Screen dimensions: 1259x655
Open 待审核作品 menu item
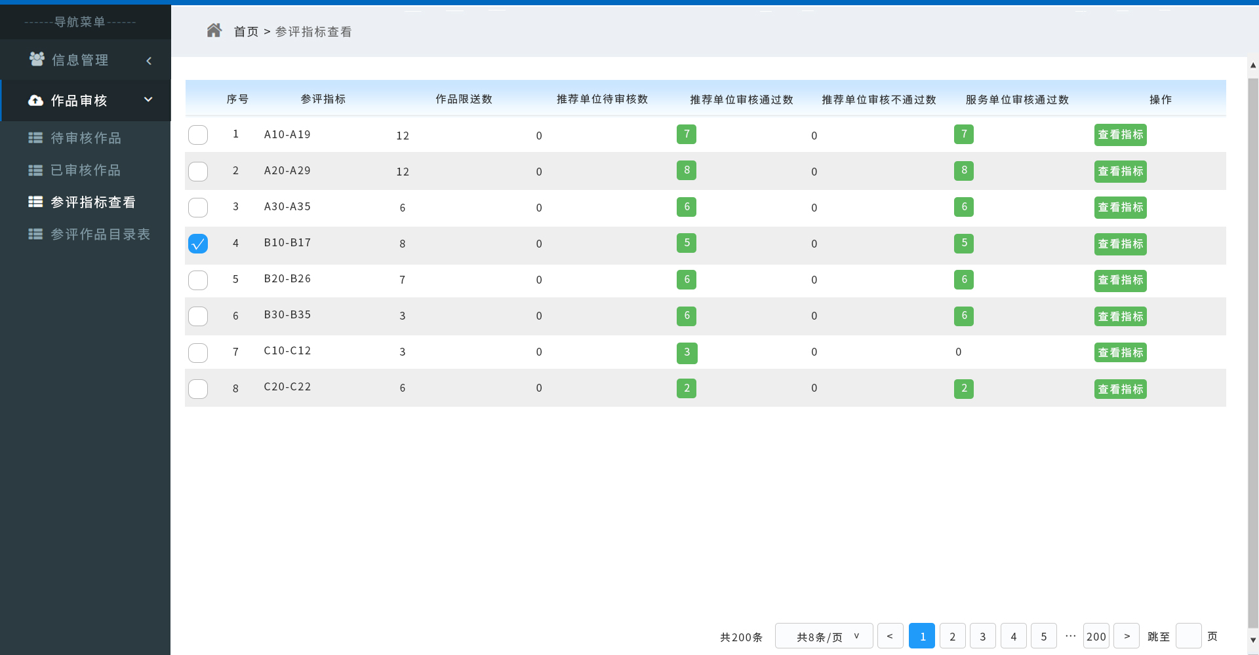tap(86, 138)
